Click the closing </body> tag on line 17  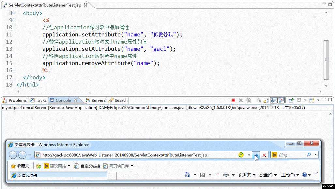click(34, 77)
